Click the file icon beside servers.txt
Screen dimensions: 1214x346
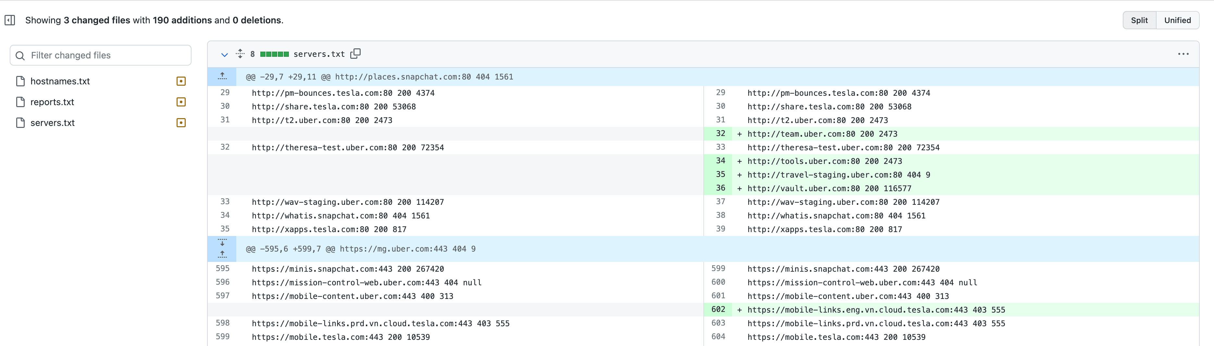[20, 123]
